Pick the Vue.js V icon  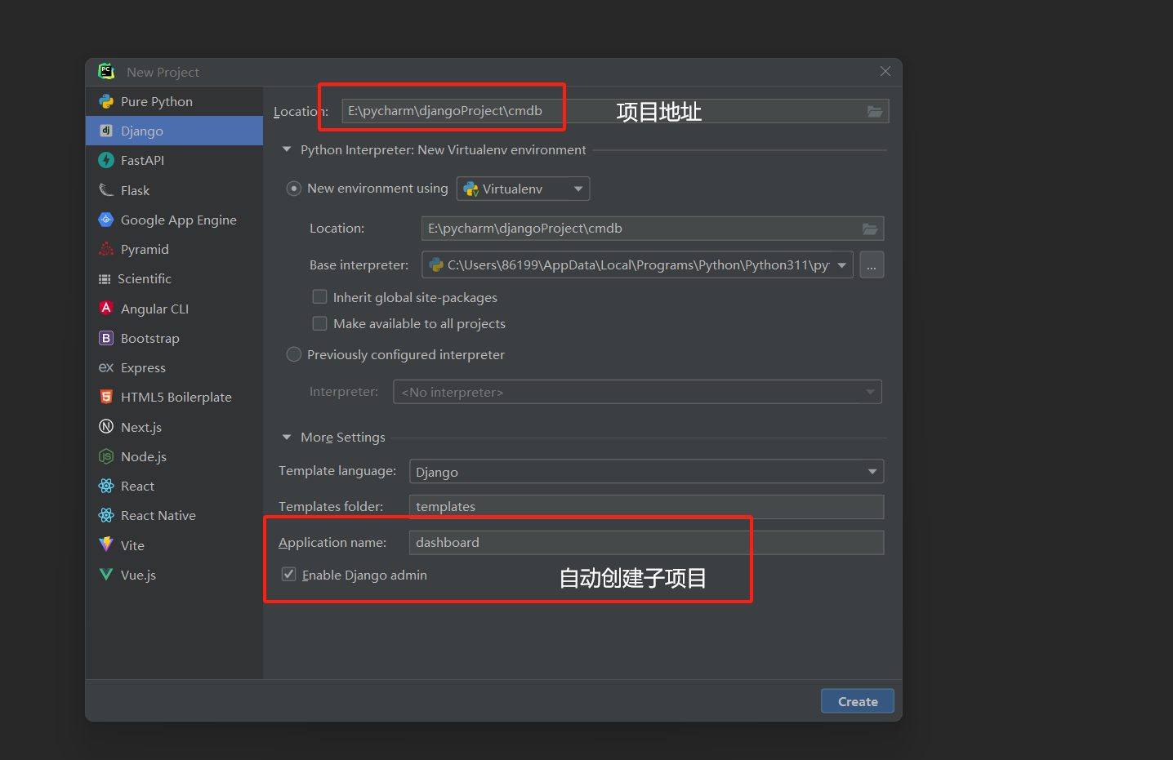106,575
